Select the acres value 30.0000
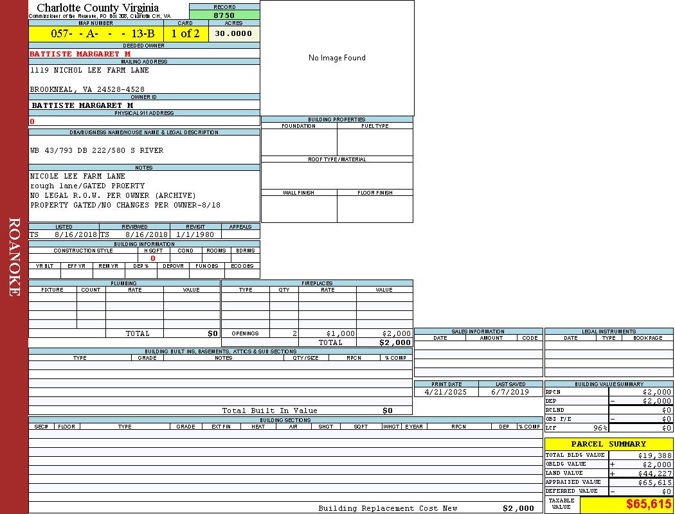 pos(234,34)
